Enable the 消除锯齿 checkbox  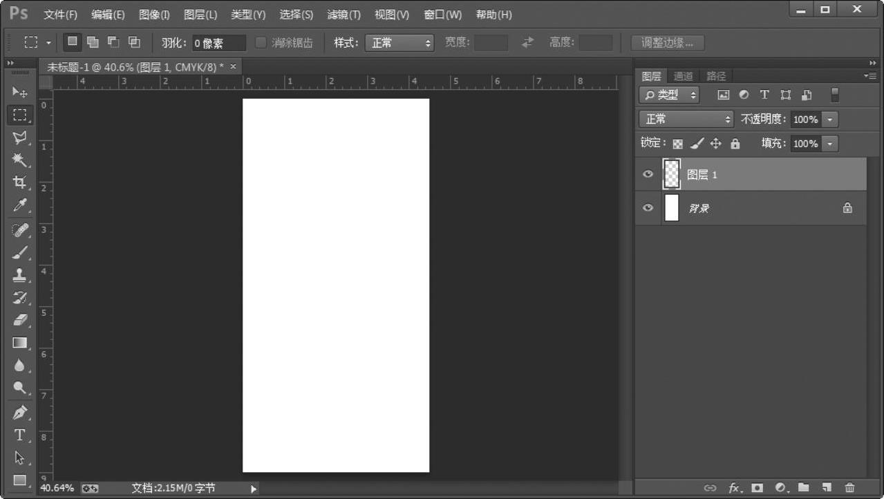(x=261, y=43)
